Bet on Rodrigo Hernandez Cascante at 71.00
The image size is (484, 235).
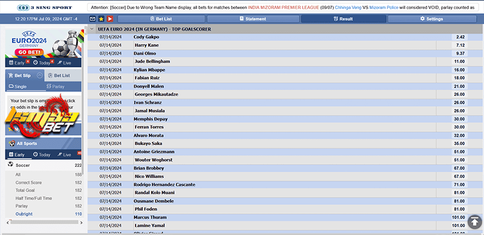(460, 184)
